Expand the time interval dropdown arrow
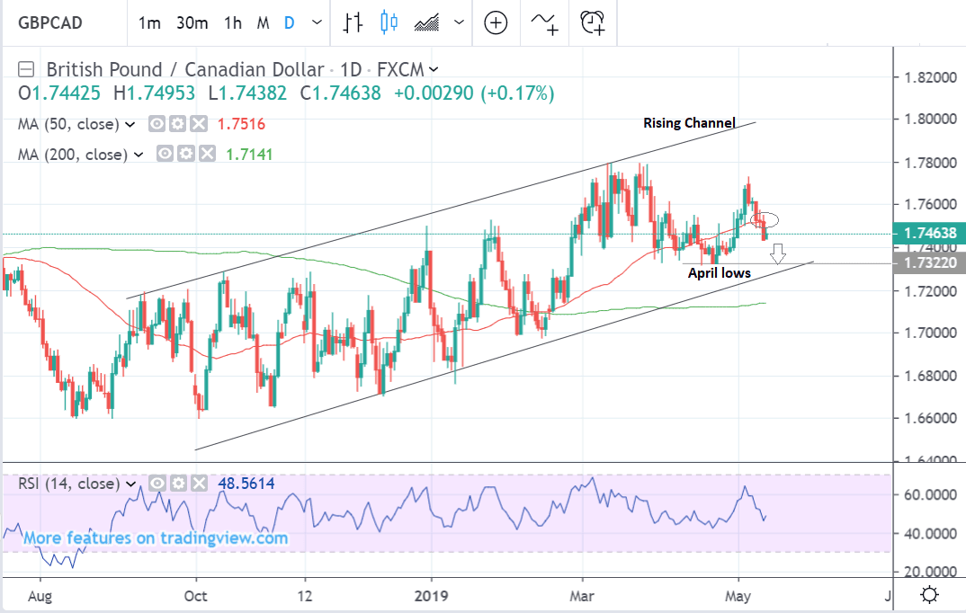 pyautogui.click(x=315, y=22)
